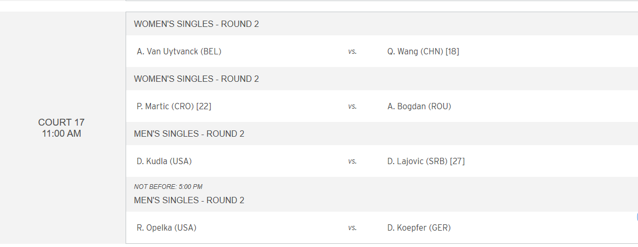Open Q. Wang (CHN) player profile

(415, 52)
